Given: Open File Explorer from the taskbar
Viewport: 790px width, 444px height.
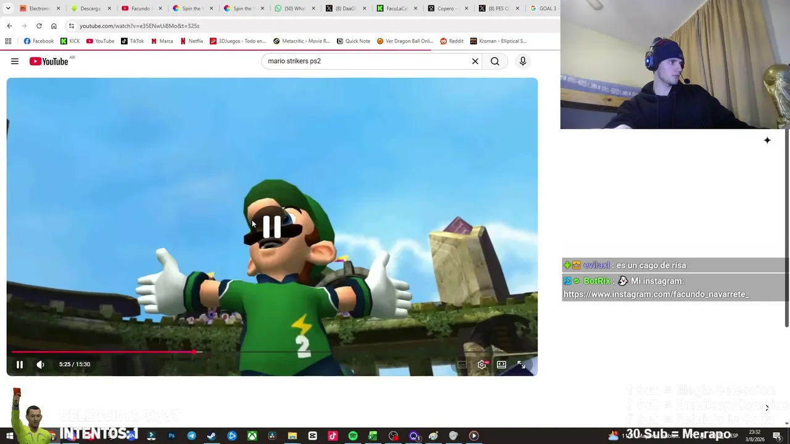Looking at the screenshot, I should coord(293,436).
